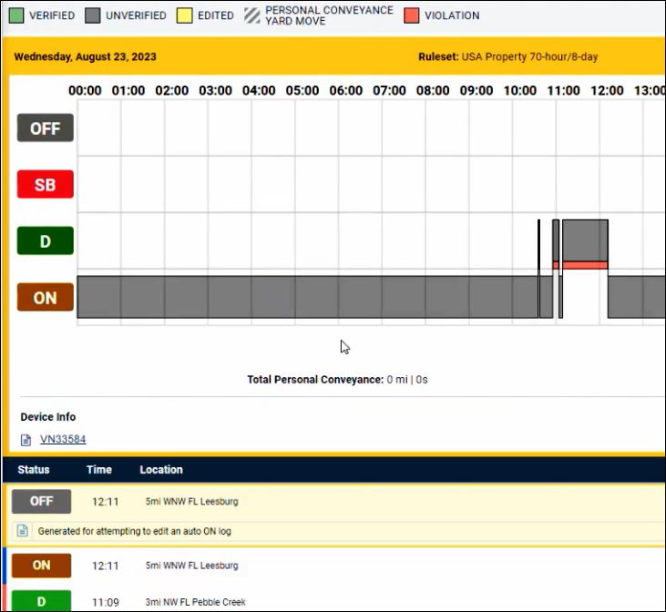Click the yellow Edited legend swatch
The width and height of the screenshot is (666, 612).
[185, 15]
